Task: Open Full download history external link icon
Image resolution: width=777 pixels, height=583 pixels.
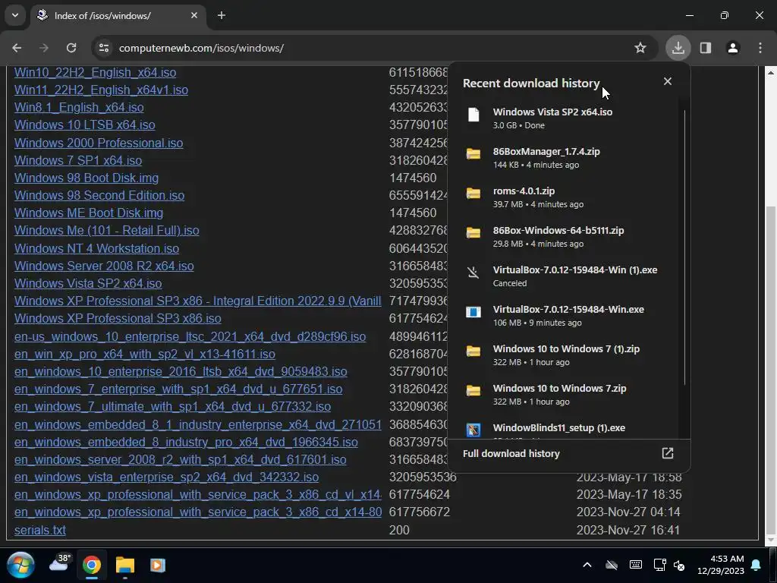Action: 668,453
